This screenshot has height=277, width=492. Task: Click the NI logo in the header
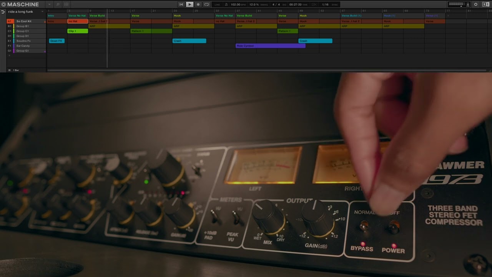tap(486, 4)
